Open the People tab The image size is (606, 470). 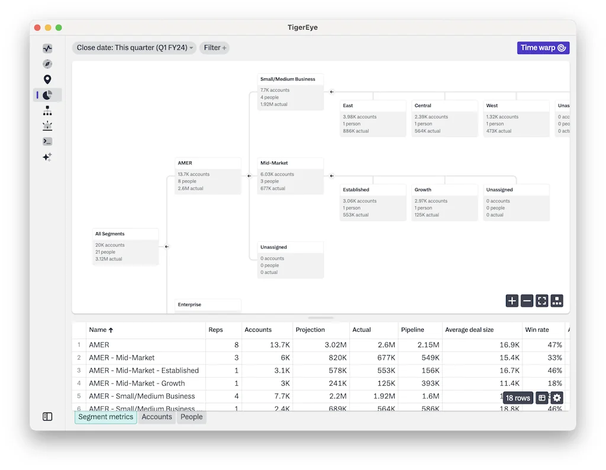pos(191,417)
